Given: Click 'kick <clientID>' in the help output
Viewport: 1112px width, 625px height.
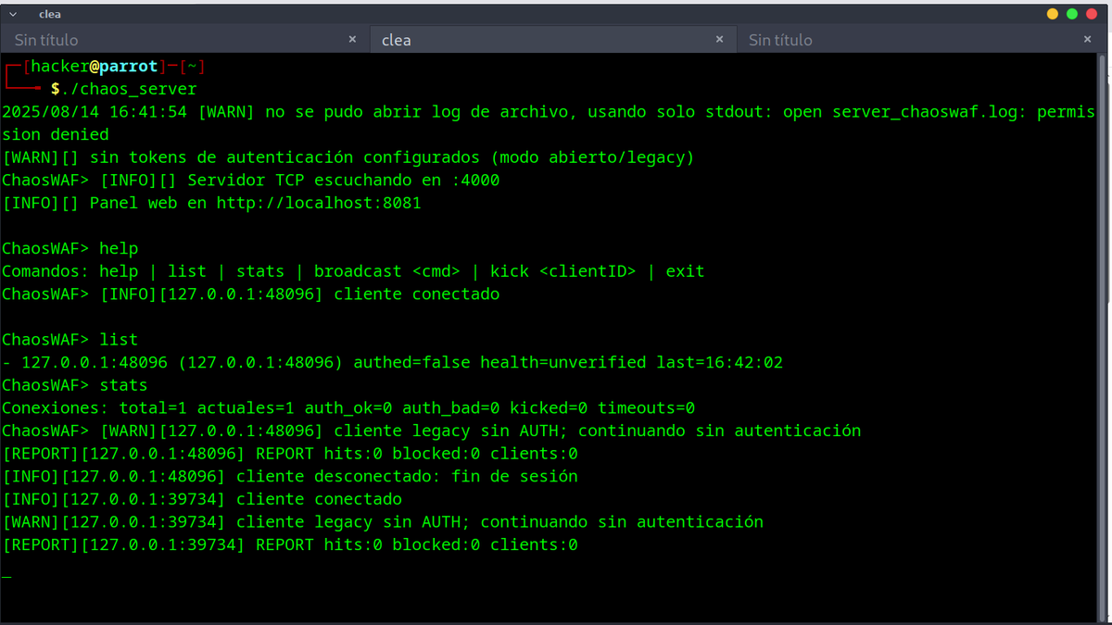Looking at the screenshot, I should [563, 271].
